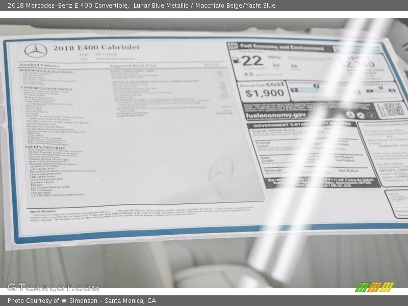Click the large "22" MPG figure
The width and height of the screenshot is (408, 306).
tap(252, 61)
